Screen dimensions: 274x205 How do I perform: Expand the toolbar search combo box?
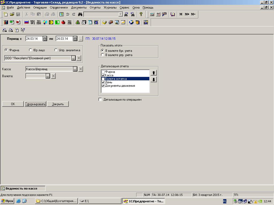(x=120, y=14)
